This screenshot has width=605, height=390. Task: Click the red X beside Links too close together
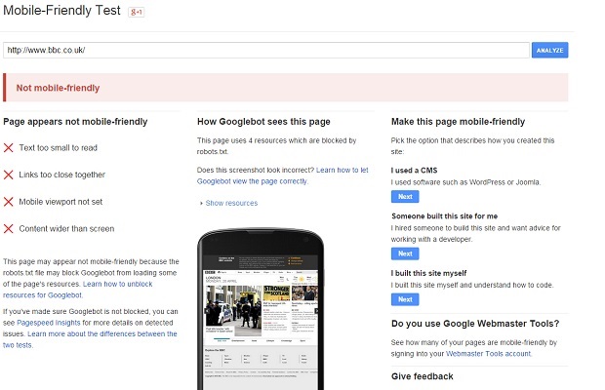click(9, 175)
